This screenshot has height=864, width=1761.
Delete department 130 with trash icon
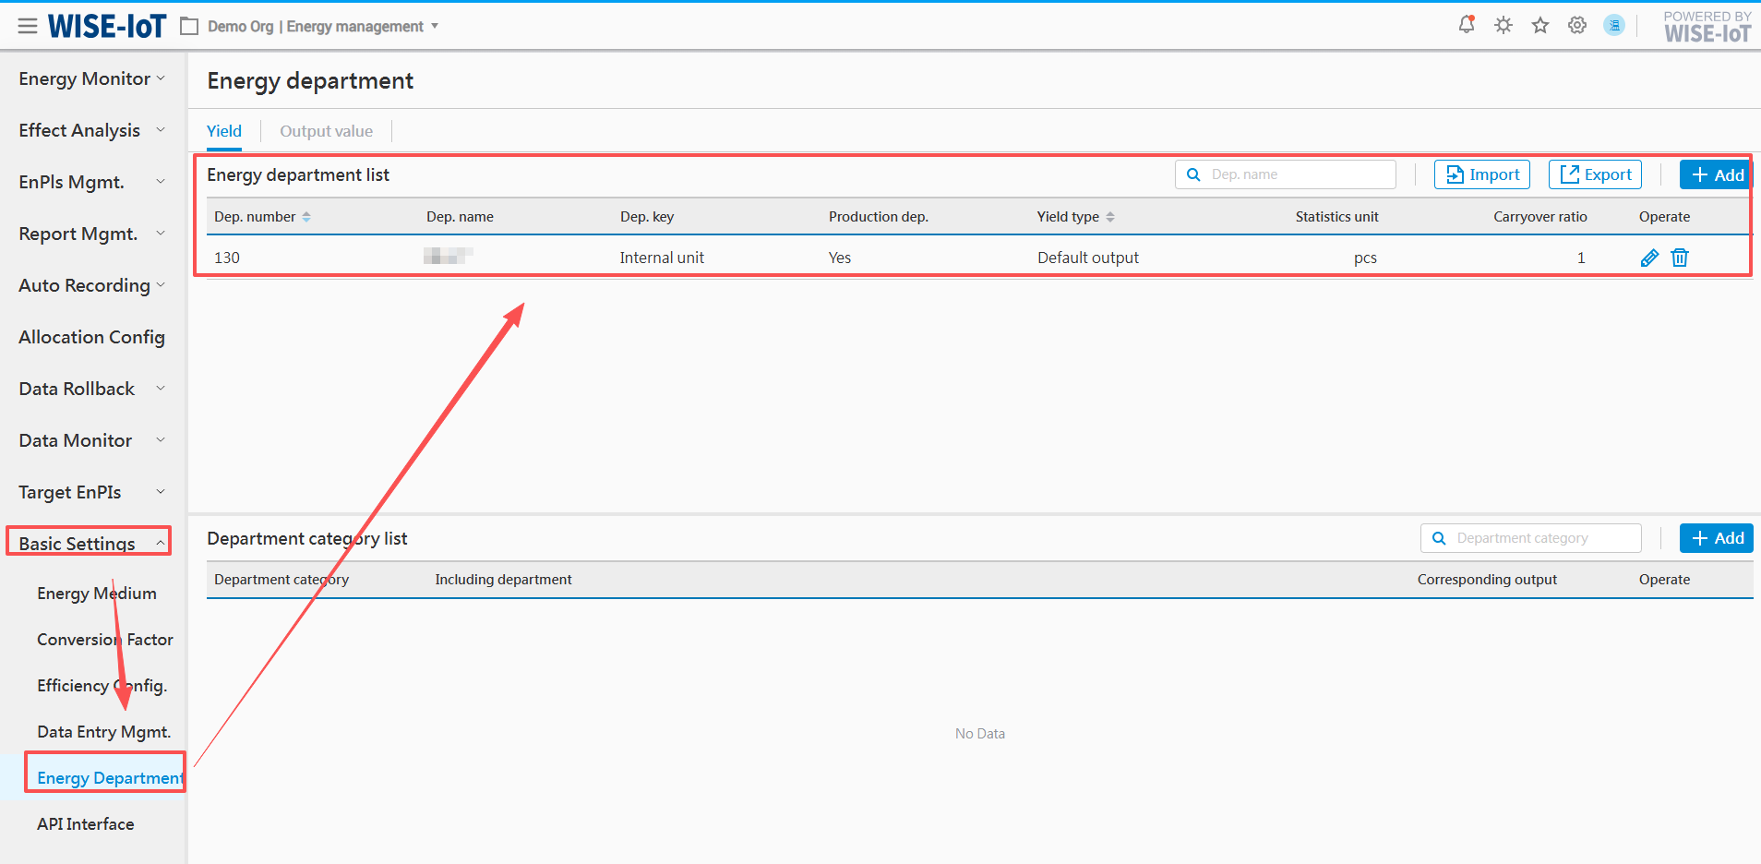click(1680, 258)
